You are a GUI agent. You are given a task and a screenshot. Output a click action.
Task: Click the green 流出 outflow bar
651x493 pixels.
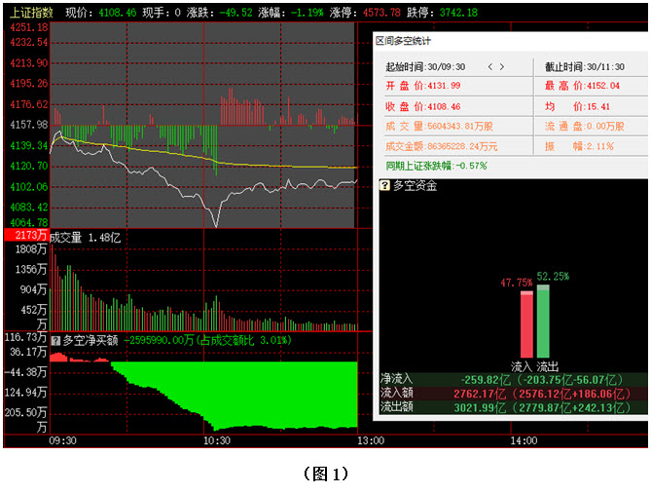[x=543, y=322]
